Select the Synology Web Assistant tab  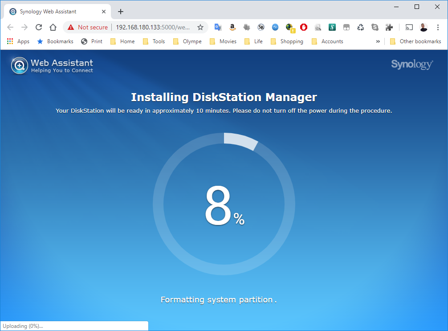[57, 12]
